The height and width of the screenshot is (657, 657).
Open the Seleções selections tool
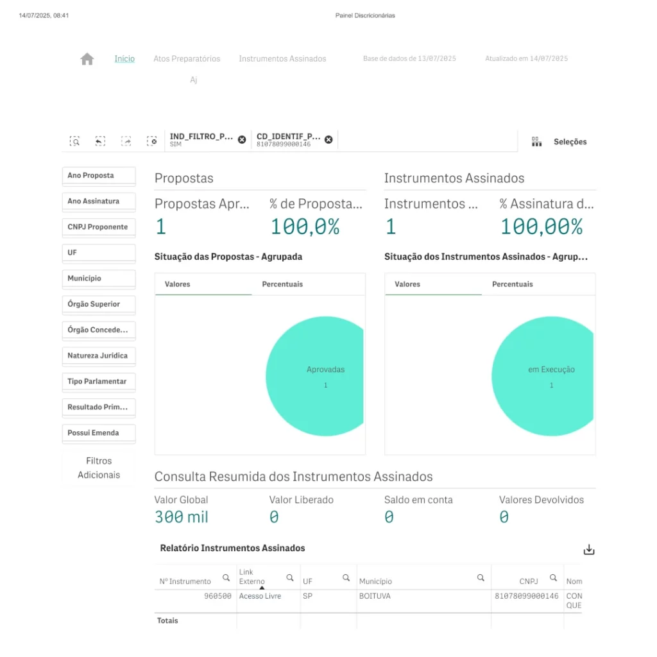(559, 142)
